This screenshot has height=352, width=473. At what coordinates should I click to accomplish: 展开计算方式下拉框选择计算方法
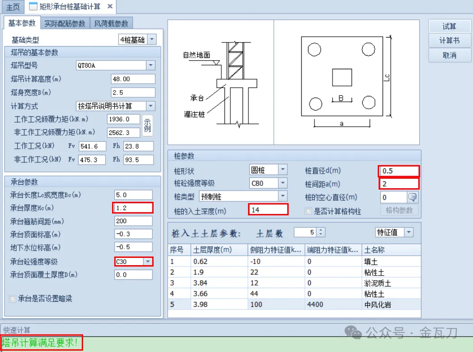pyautogui.click(x=151, y=106)
